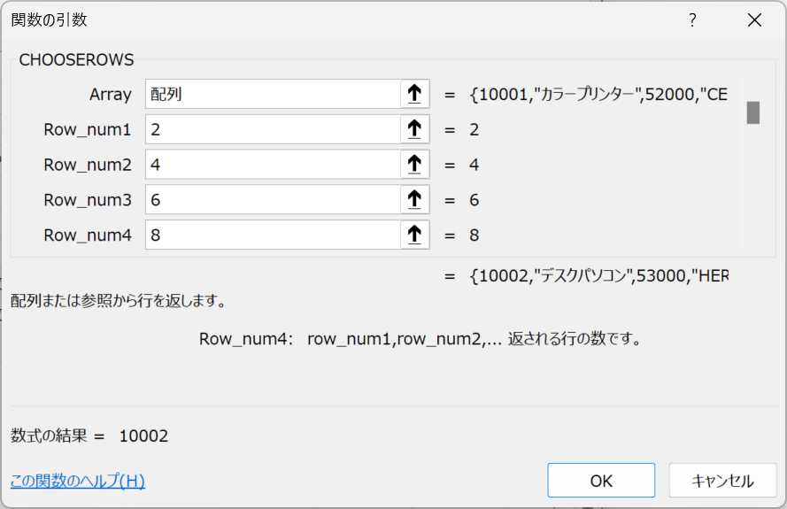Viewport: 787px width, 509px height.
Task: Click the range-select arrow beside Row_num3
Action: (414, 199)
